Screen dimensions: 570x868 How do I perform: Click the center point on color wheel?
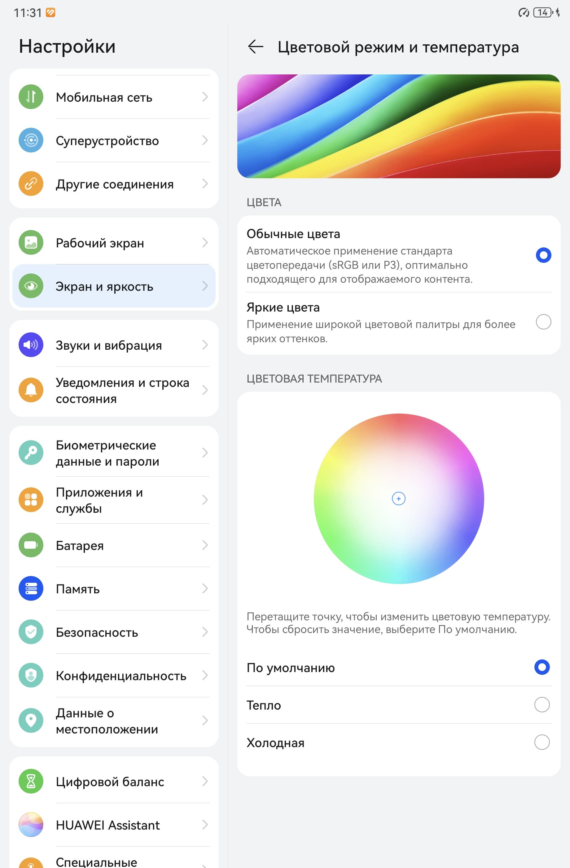(399, 498)
